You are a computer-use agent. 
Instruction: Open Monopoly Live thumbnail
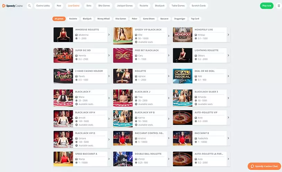click(x=182, y=35)
